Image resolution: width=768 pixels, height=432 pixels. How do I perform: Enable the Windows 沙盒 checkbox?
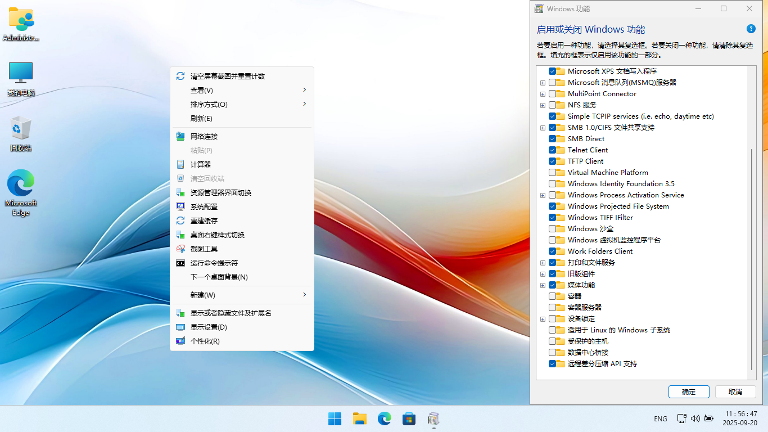[x=552, y=228]
